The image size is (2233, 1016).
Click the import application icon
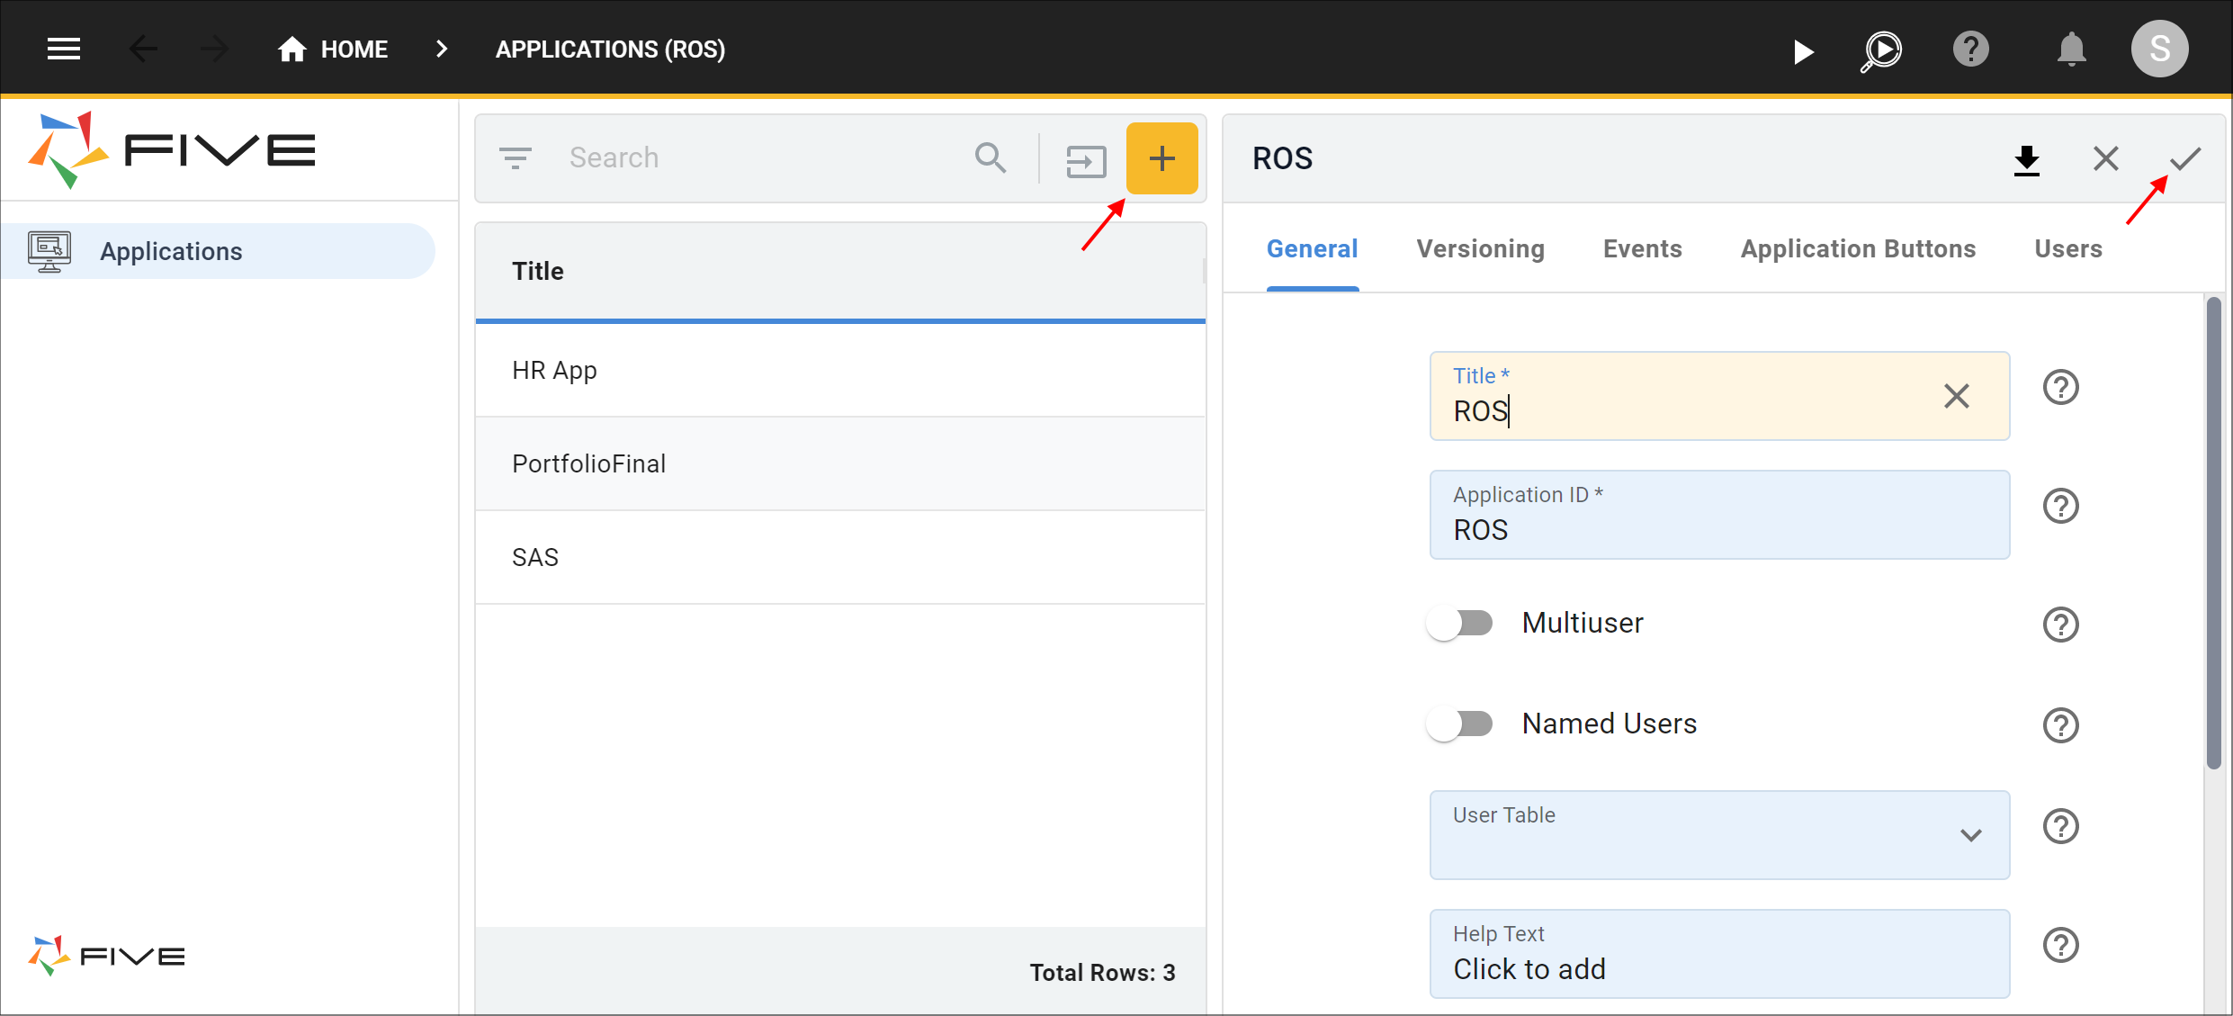[1086, 161]
